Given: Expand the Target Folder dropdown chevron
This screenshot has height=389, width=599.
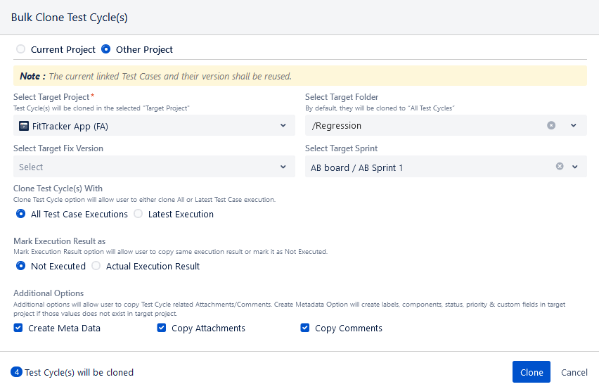Looking at the screenshot, I should [574, 125].
